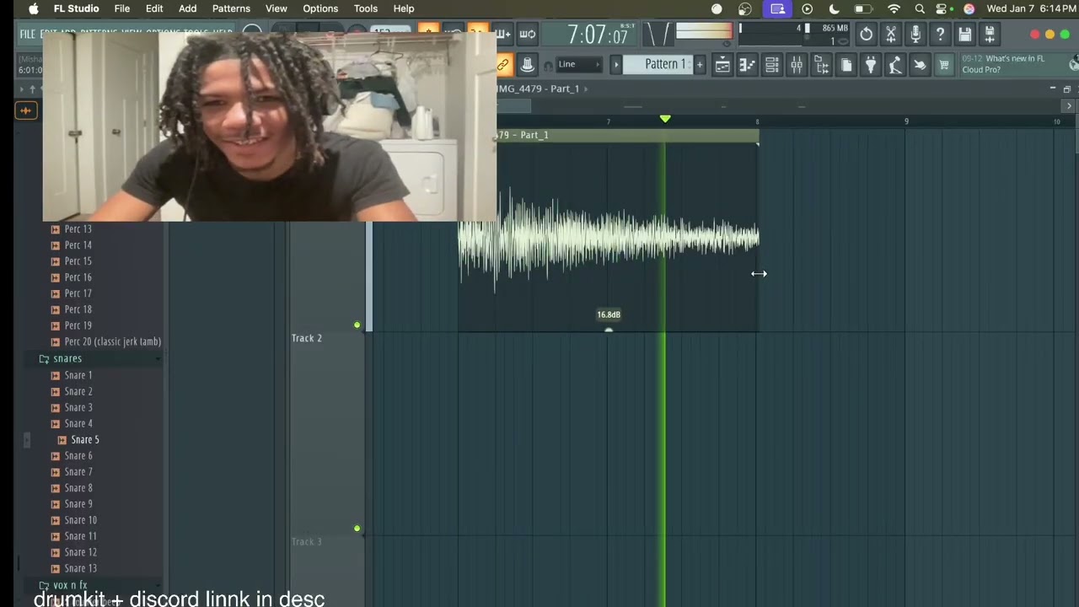Click the green playhead marker on timeline
Viewport: 1079px width, 607px height.
coord(665,119)
